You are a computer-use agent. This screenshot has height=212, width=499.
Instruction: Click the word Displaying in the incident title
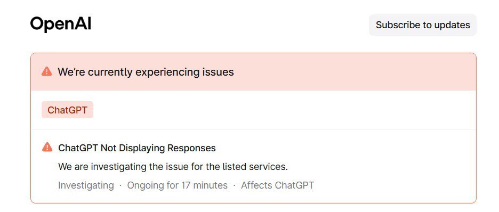pyautogui.click(x=141, y=148)
